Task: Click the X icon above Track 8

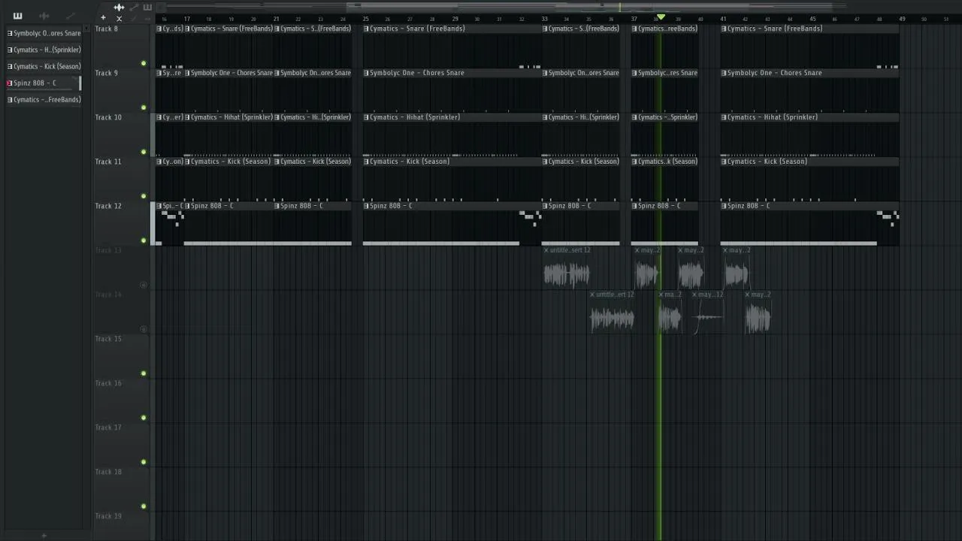Action: tap(119, 18)
